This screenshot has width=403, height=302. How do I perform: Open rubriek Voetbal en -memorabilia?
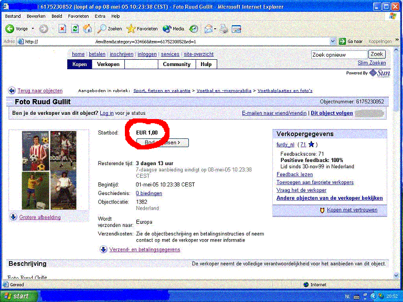[x=224, y=91]
